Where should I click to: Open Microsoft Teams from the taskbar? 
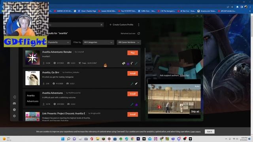[173, 139]
